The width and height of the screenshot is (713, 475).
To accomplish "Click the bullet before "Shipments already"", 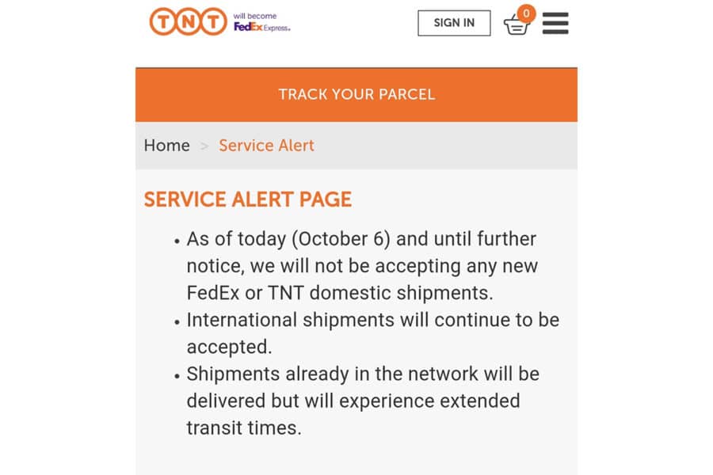I will [x=177, y=376].
